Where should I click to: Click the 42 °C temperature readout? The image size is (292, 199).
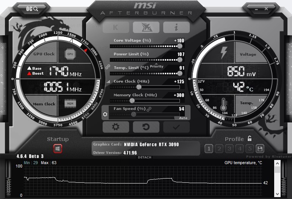243,87
